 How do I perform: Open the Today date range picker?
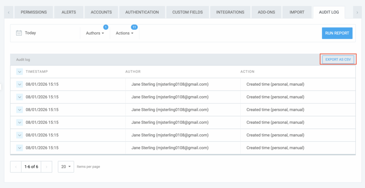[31, 33]
